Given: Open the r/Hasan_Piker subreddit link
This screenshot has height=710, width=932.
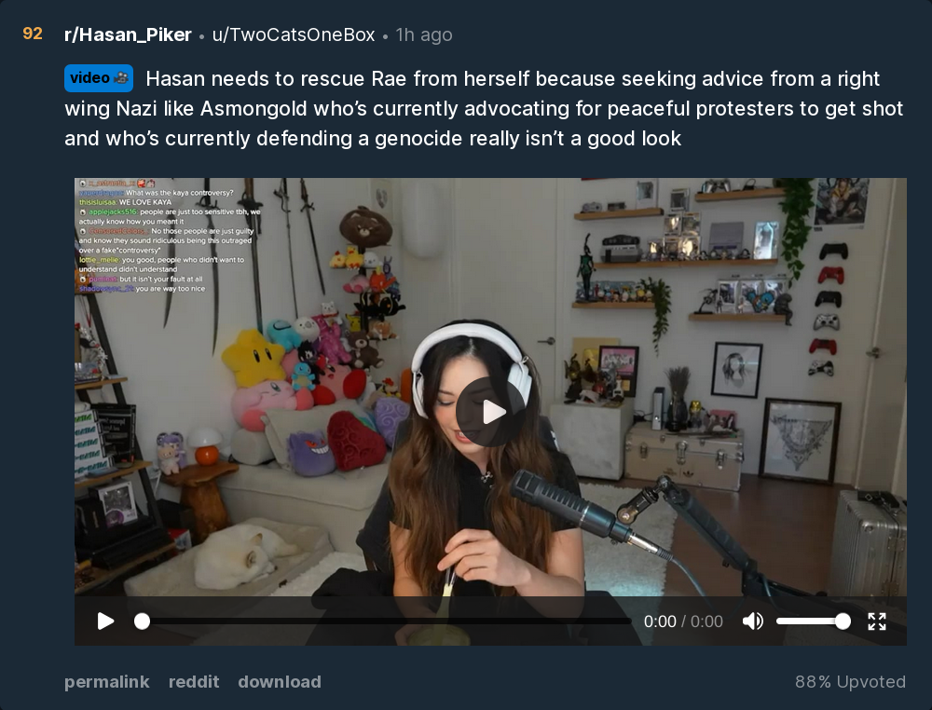Looking at the screenshot, I should 128,34.
